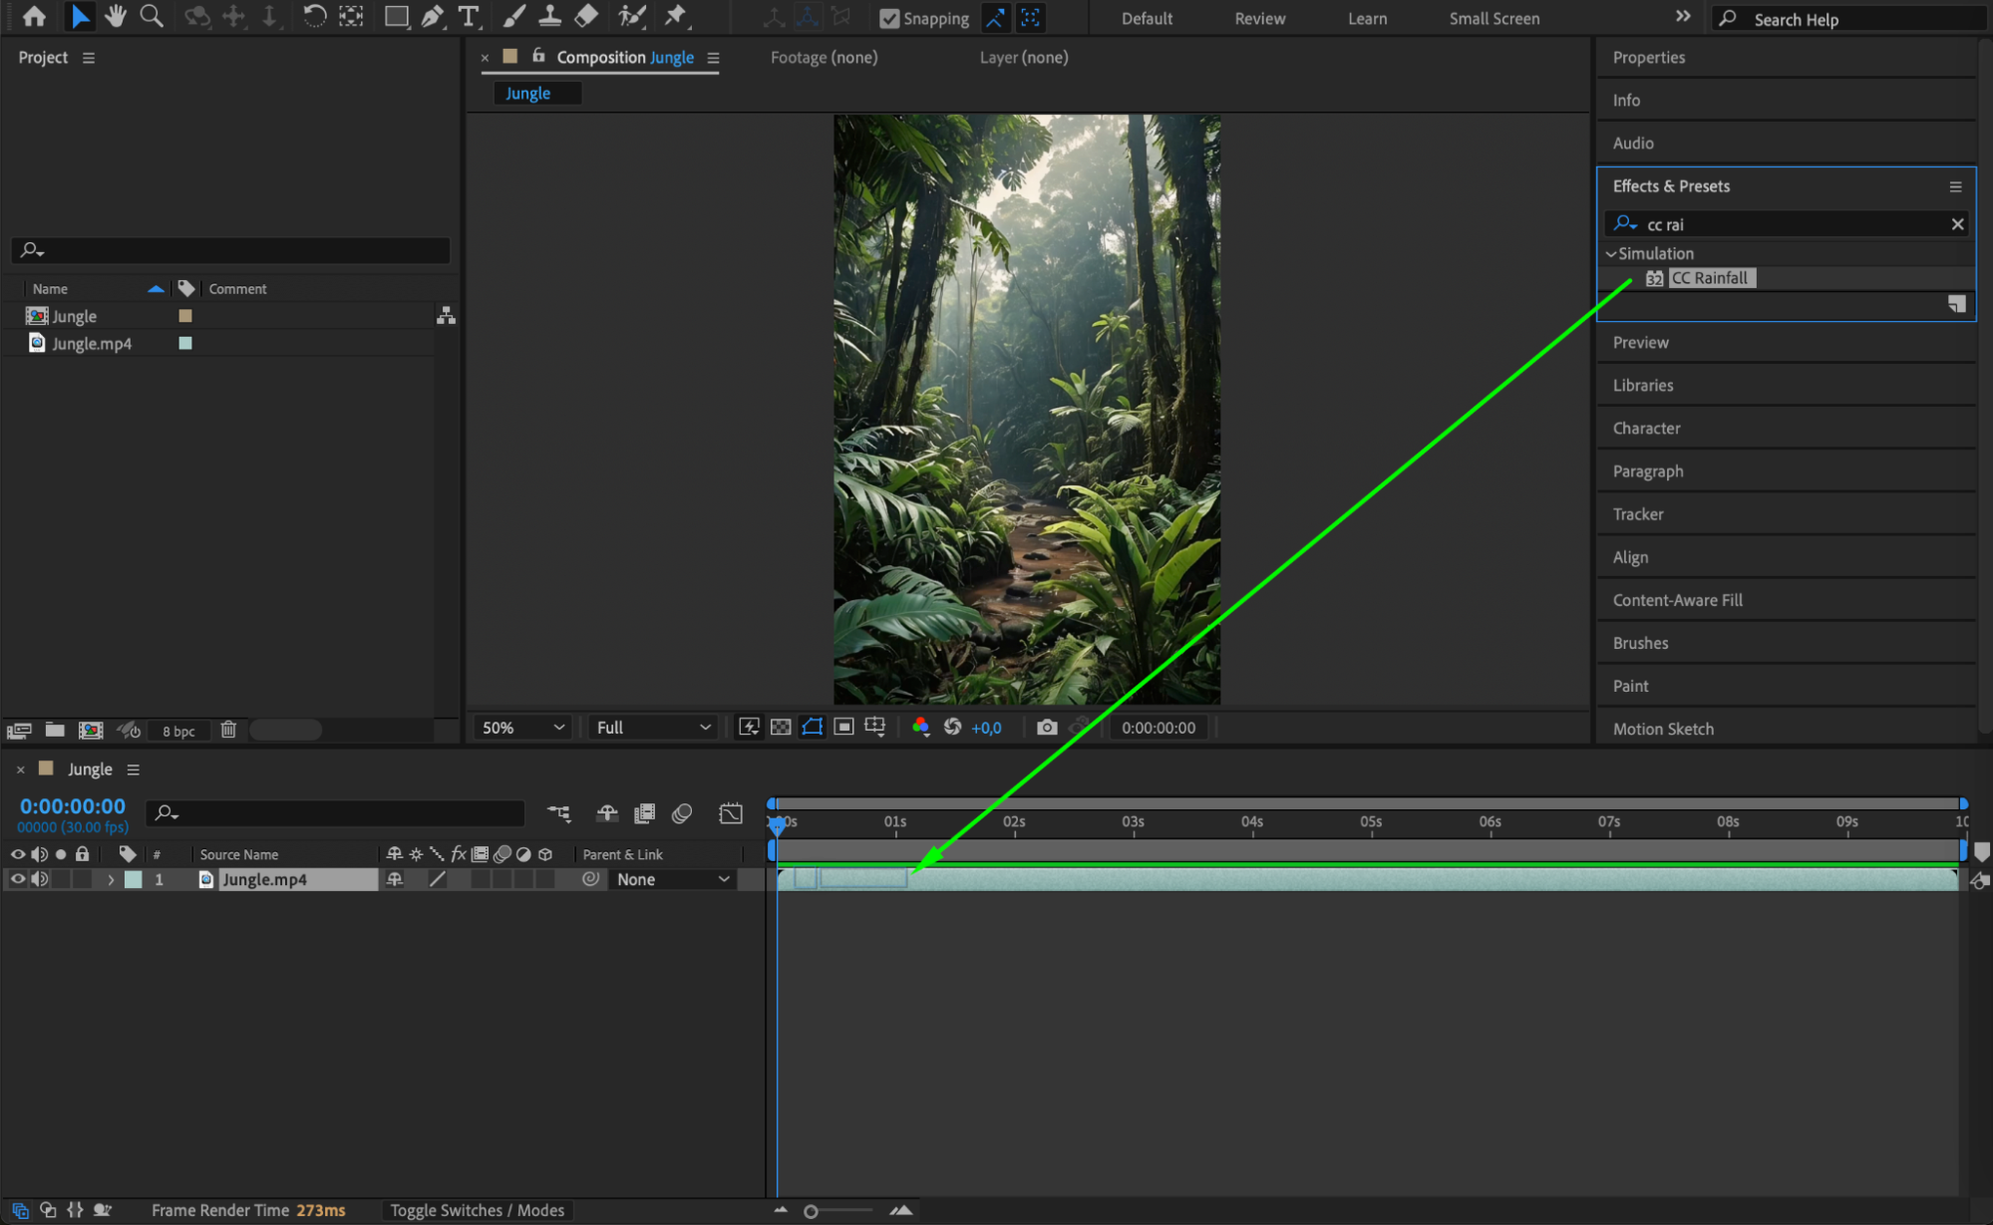Select the Rectangle shape tool
The width and height of the screenshot is (1993, 1225).
[396, 16]
